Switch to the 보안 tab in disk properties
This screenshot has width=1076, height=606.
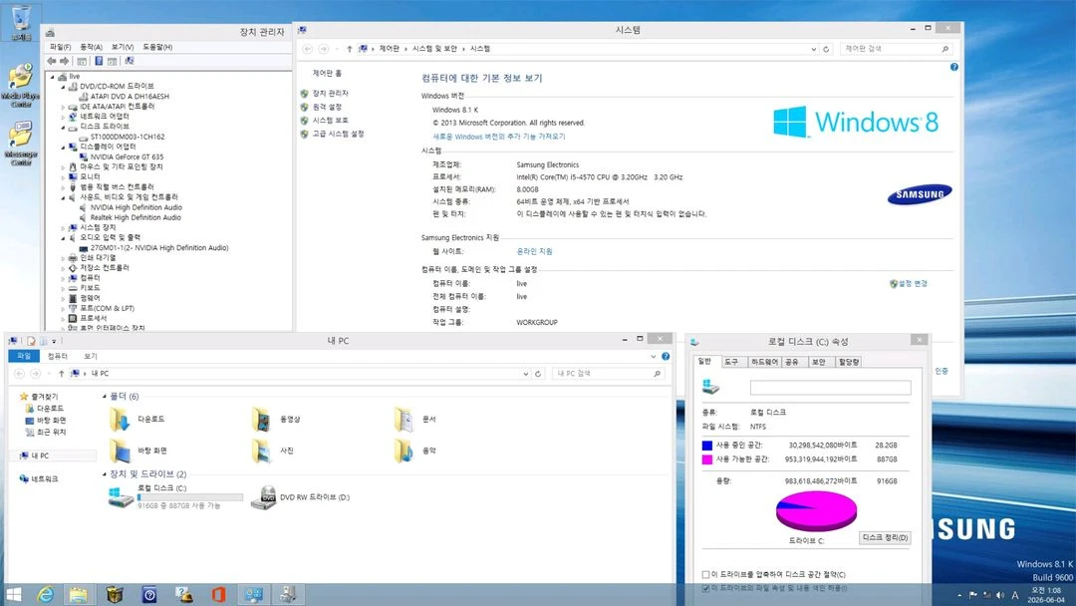coord(819,362)
